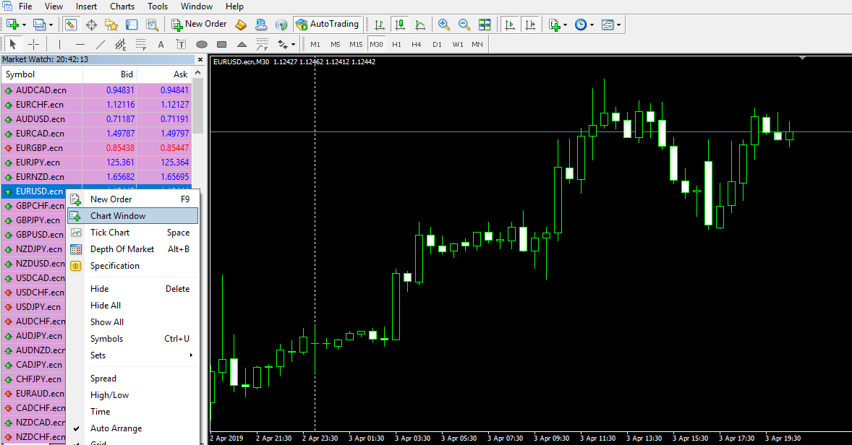The height and width of the screenshot is (445, 852).
Task: Click Market Watch scrollbar up arrow
Action: (x=197, y=73)
